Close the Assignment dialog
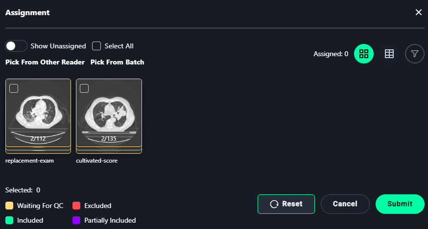The image size is (428, 229). (x=418, y=12)
